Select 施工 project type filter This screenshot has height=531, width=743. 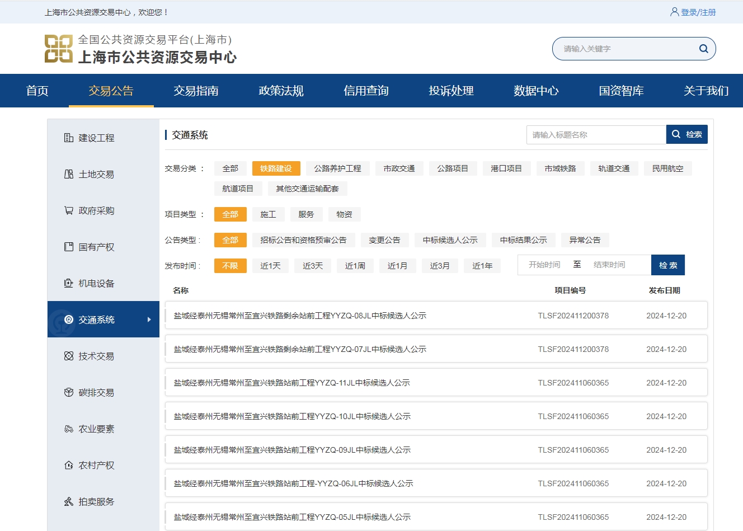coord(269,214)
